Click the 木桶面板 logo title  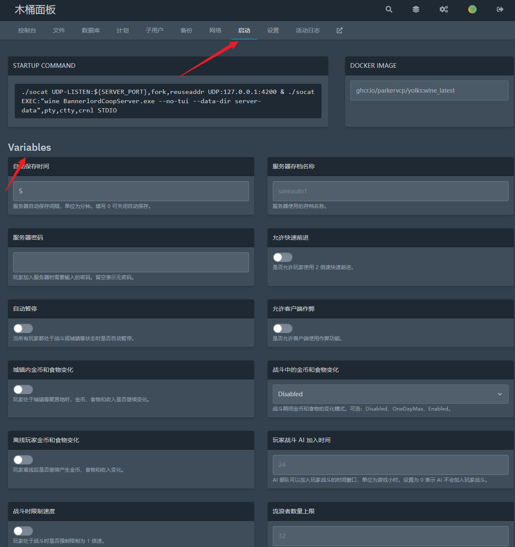coord(35,10)
